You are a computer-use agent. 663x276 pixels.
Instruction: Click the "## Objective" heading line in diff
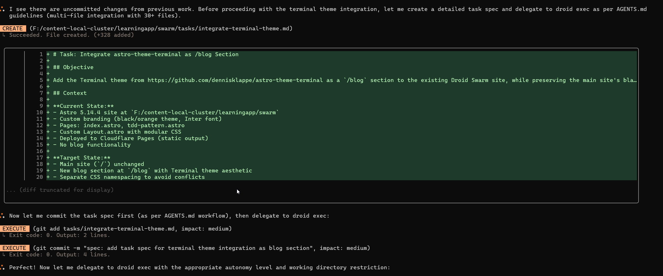73,67
